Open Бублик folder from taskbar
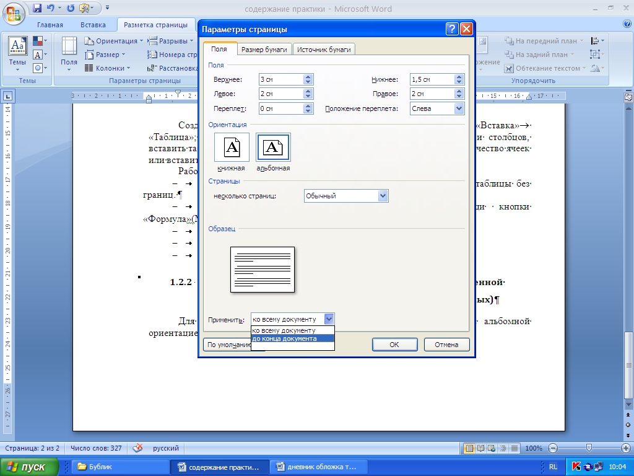The image size is (634, 476). pos(121,467)
